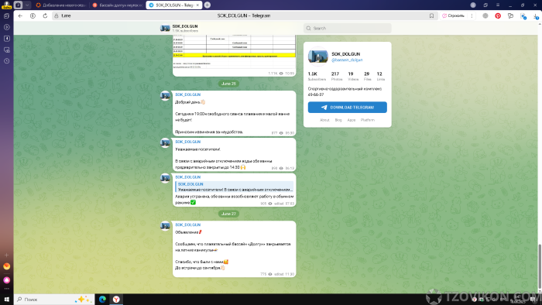Open the browser hamburger menu
Image resolution: width=542 pixels, height=305 pixels.
(x=498, y=5)
